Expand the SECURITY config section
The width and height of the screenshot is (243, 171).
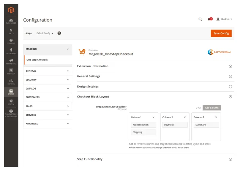click(x=47, y=80)
